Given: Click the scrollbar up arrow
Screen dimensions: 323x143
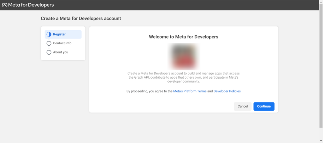Looking at the screenshot, I should point(321,2).
